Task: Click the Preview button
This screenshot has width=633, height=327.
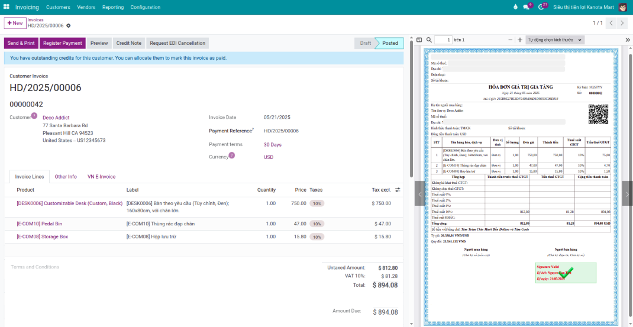Action: [x=99, y=43]
